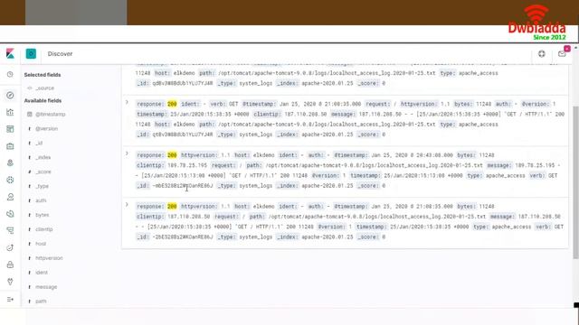The height and width of the screenshot is (325, 579).
Task: Select the _index available field
Action: point(43,157)
